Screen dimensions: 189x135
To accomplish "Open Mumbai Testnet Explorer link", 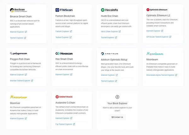I will 20,80.
